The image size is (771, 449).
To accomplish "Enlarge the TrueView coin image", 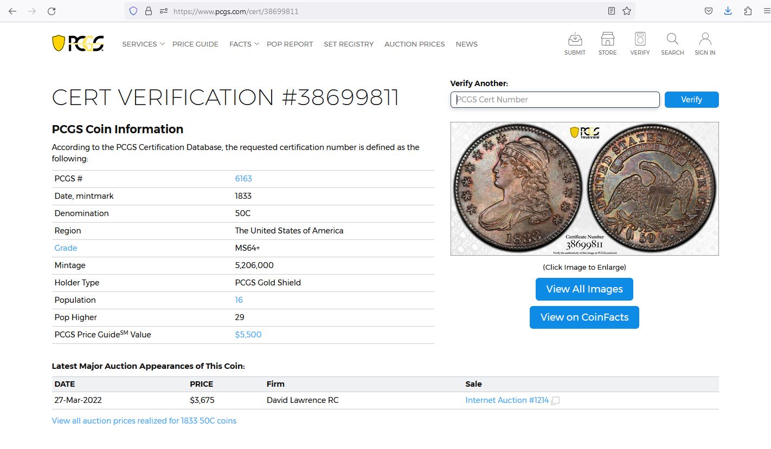I will coord(584,188).
